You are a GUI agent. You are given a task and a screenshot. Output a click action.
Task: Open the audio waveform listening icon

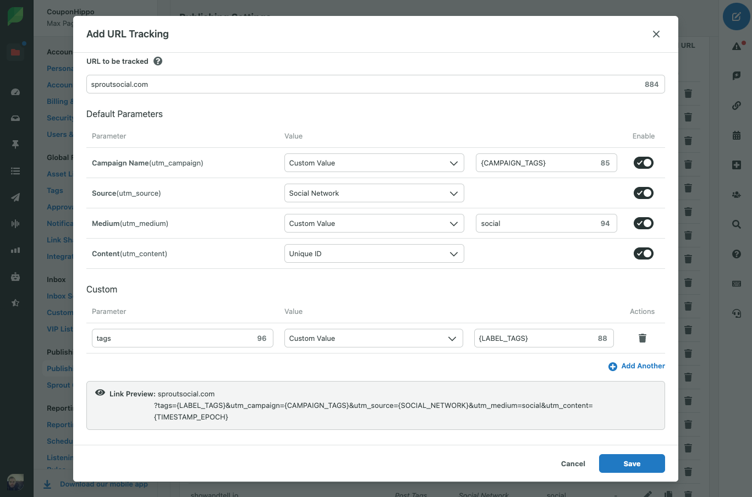(15, 223)
